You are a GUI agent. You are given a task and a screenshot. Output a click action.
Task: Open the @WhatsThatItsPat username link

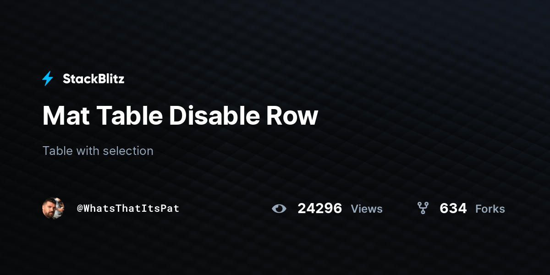pos(128,209)
